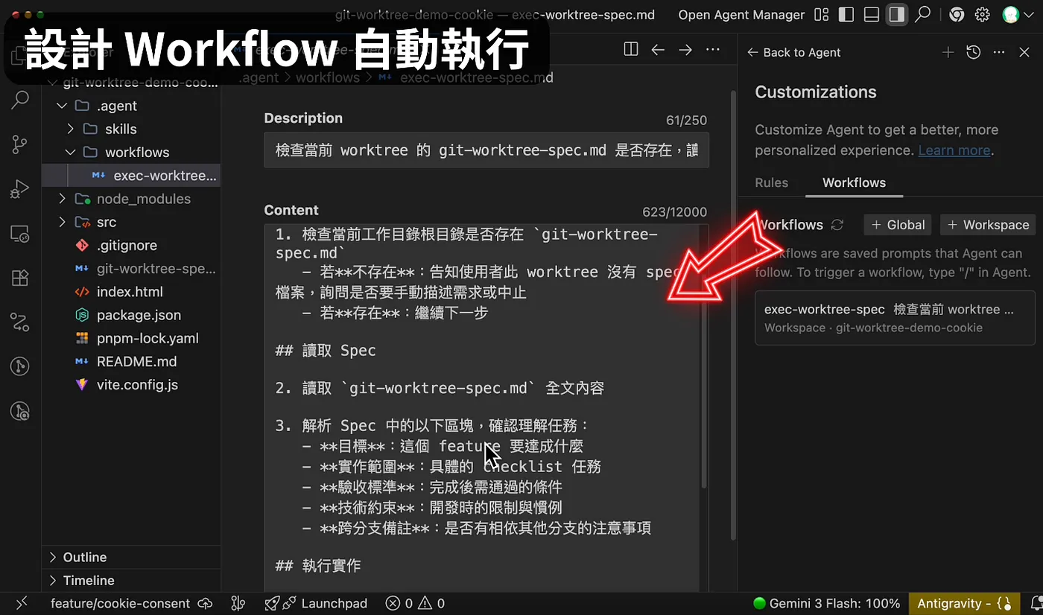The height and width of the screenshot is (615, 1043).
Task: Open Remote Explorer in activity bar
Action: tap(20, 234)
